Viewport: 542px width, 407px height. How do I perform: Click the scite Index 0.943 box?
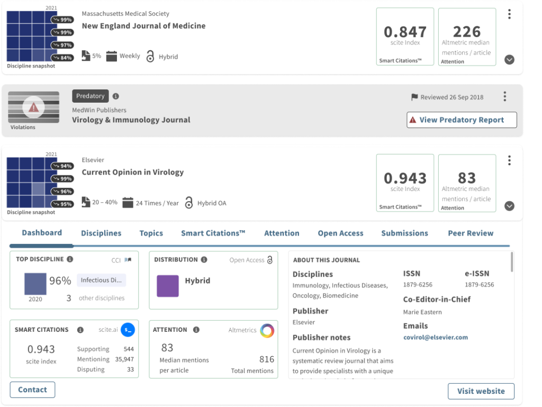[405, 183]
